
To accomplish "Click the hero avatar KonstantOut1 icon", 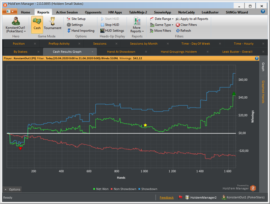I will pos(16,21).
